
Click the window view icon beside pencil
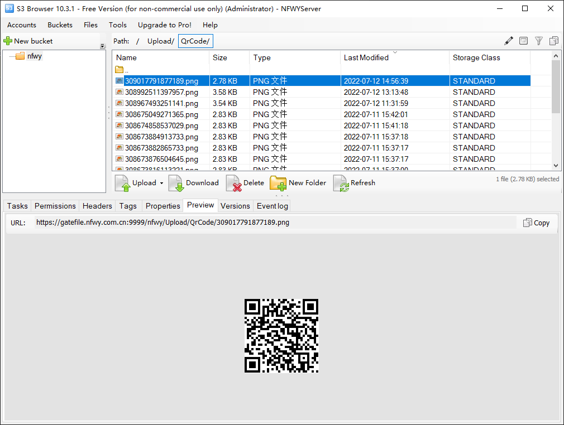523,41
